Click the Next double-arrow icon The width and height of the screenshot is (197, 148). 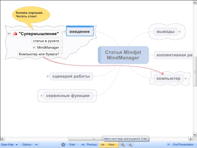[103, 145]
